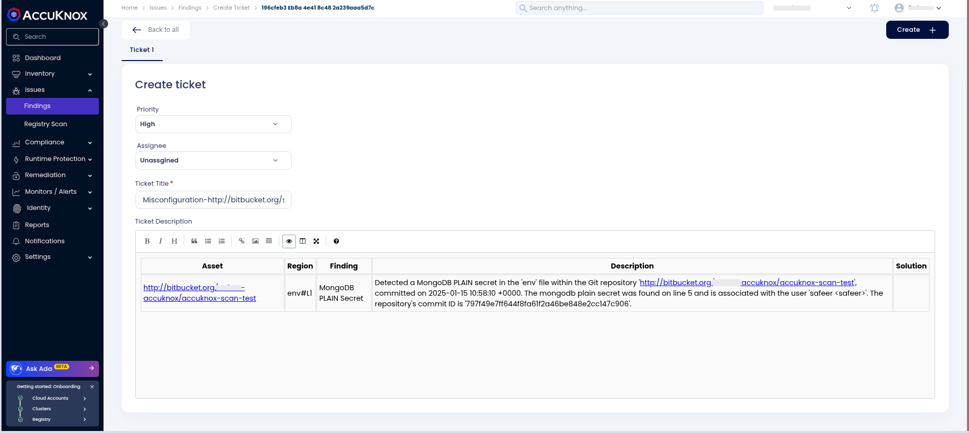Insert a blockquote in description editor
The width and height of the screenshot is (969, 433).
[194, 241]
